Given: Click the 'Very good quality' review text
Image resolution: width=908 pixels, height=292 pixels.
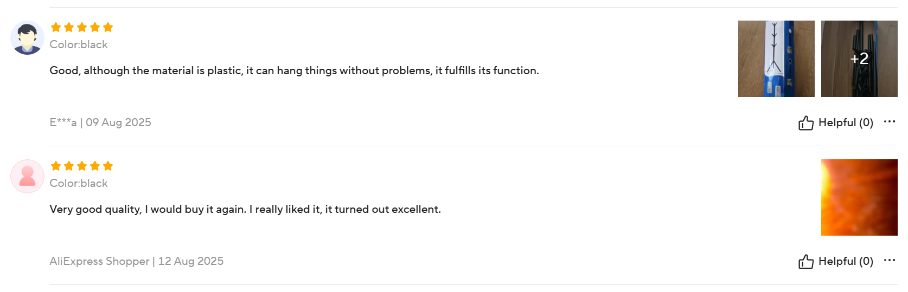Looking at the screenshot, I should [x=245, y=209].
